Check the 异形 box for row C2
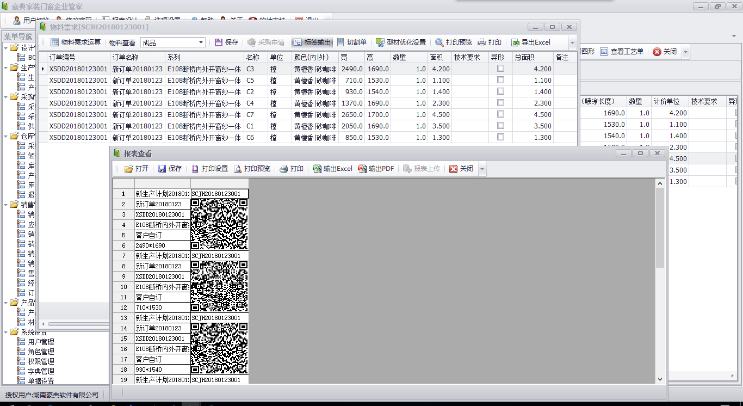Screen dimensions: 743x406 [x=500, y=91]
